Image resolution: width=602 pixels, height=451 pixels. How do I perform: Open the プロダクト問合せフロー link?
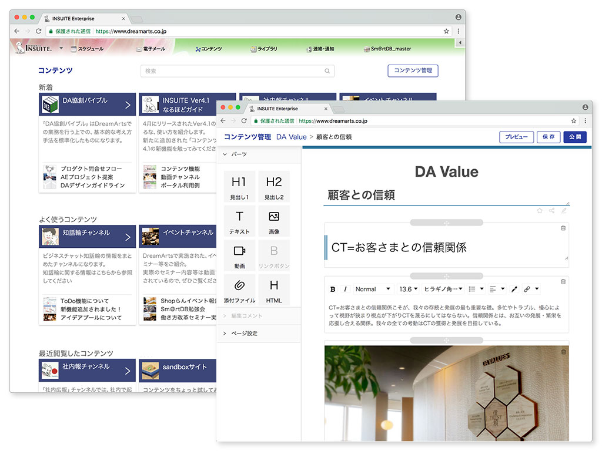point(91,169)
